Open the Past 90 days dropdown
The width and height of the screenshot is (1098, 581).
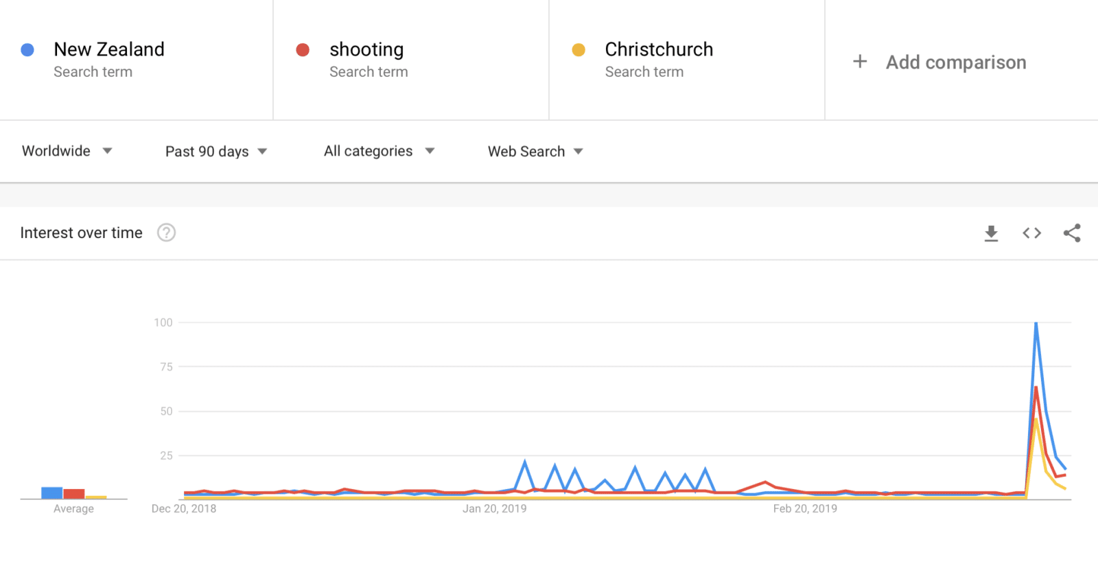pyautogui.click(x=215, y=152)
